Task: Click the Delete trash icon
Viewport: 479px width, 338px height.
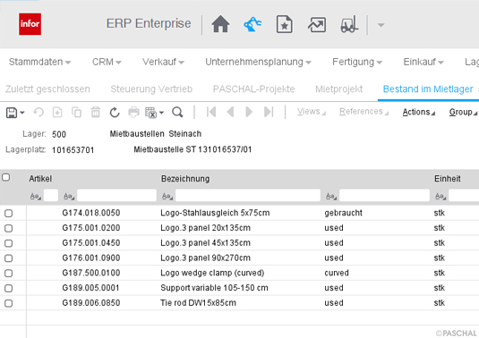Action: coord(95,113)
